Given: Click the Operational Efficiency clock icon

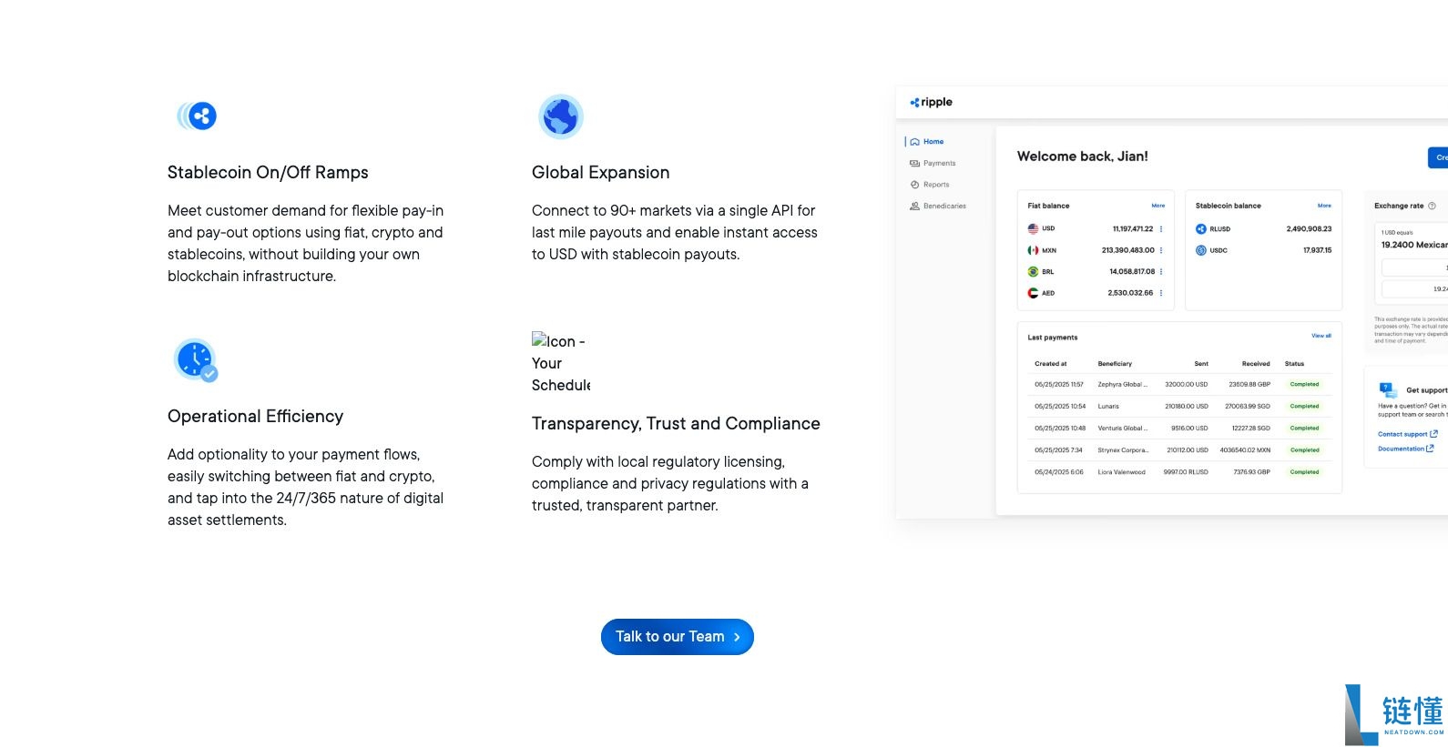Looking at the screenshot, I should (x=196, y=360).
